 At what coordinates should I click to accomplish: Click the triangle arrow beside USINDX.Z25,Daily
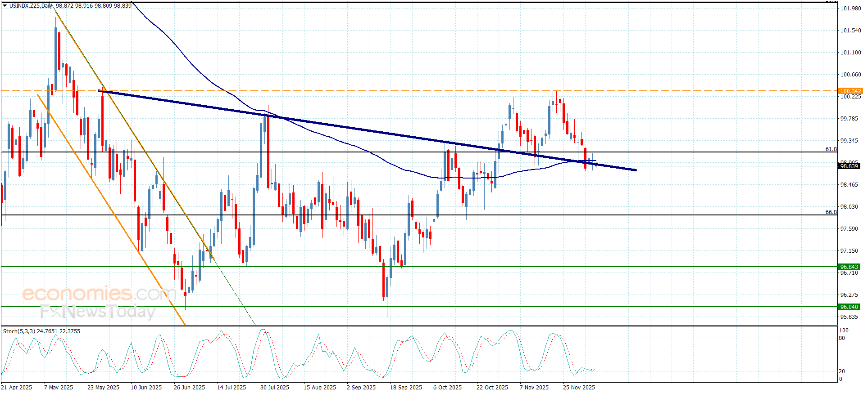5,6
